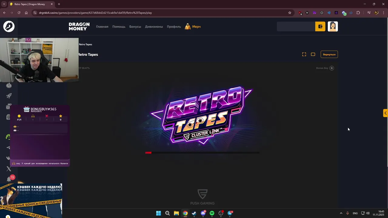Open the blue sound waves extension
388x218 pixels.
329,13
